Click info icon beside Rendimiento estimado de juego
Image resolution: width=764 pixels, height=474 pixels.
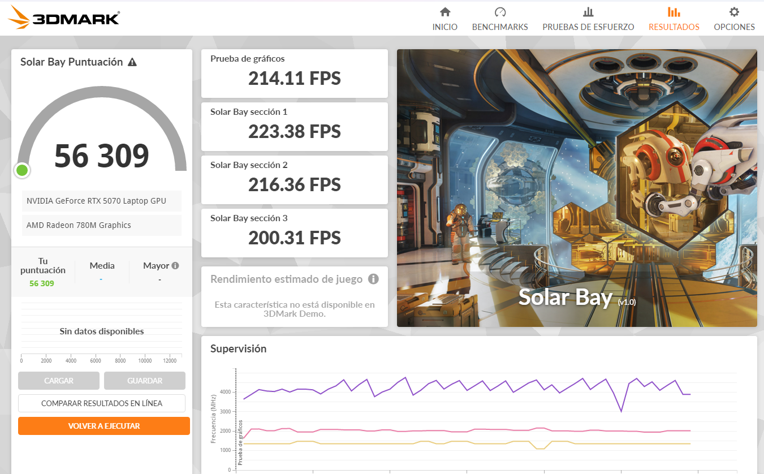(373, 279)
